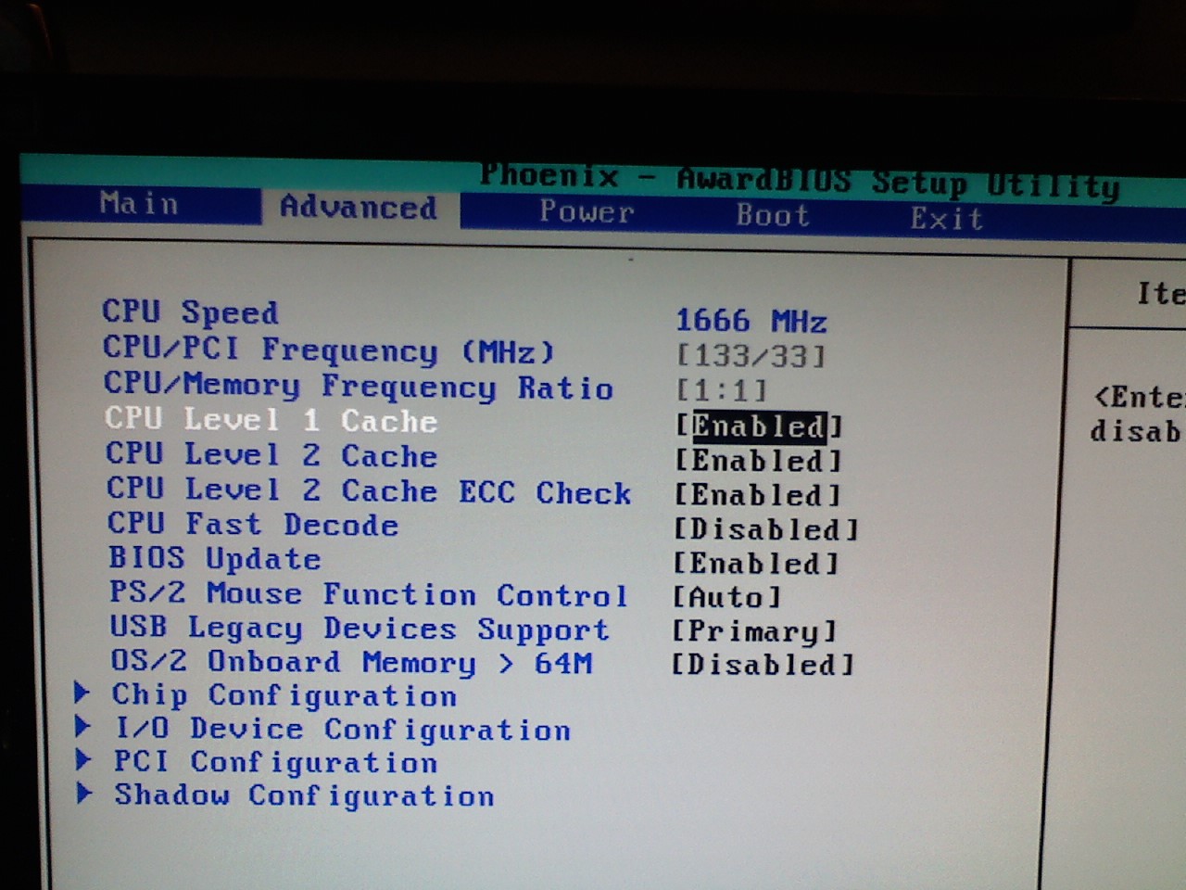
Task: Toggle CPU Fast Decode Disabled value
Action: pos(766,528)
